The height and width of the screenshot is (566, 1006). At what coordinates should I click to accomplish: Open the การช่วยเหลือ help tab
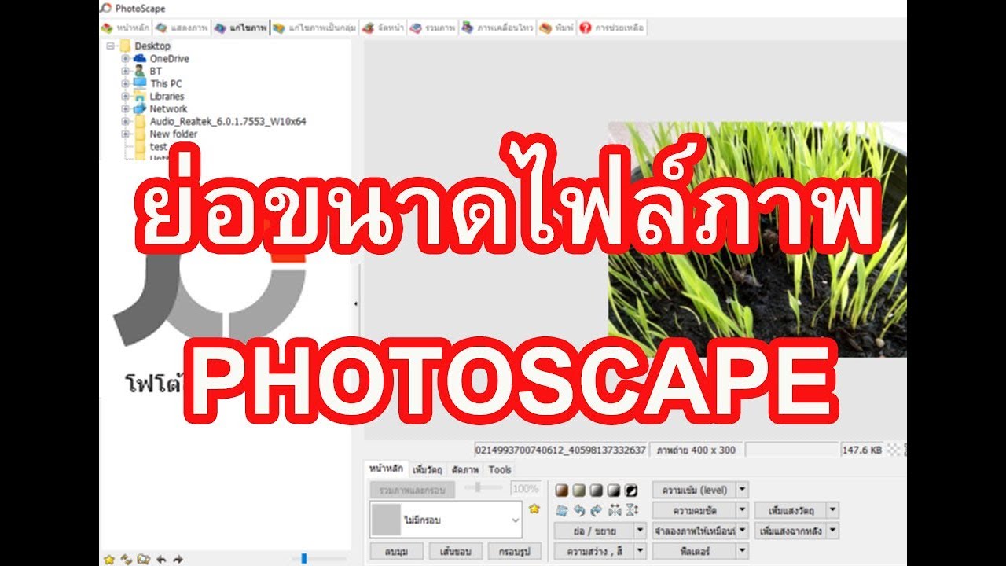pos(612,28)
